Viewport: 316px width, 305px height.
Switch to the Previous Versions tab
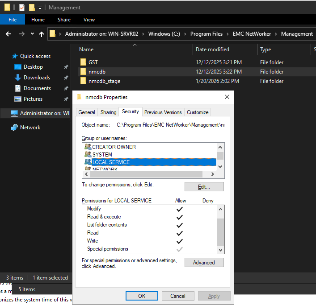coord(163,112)
